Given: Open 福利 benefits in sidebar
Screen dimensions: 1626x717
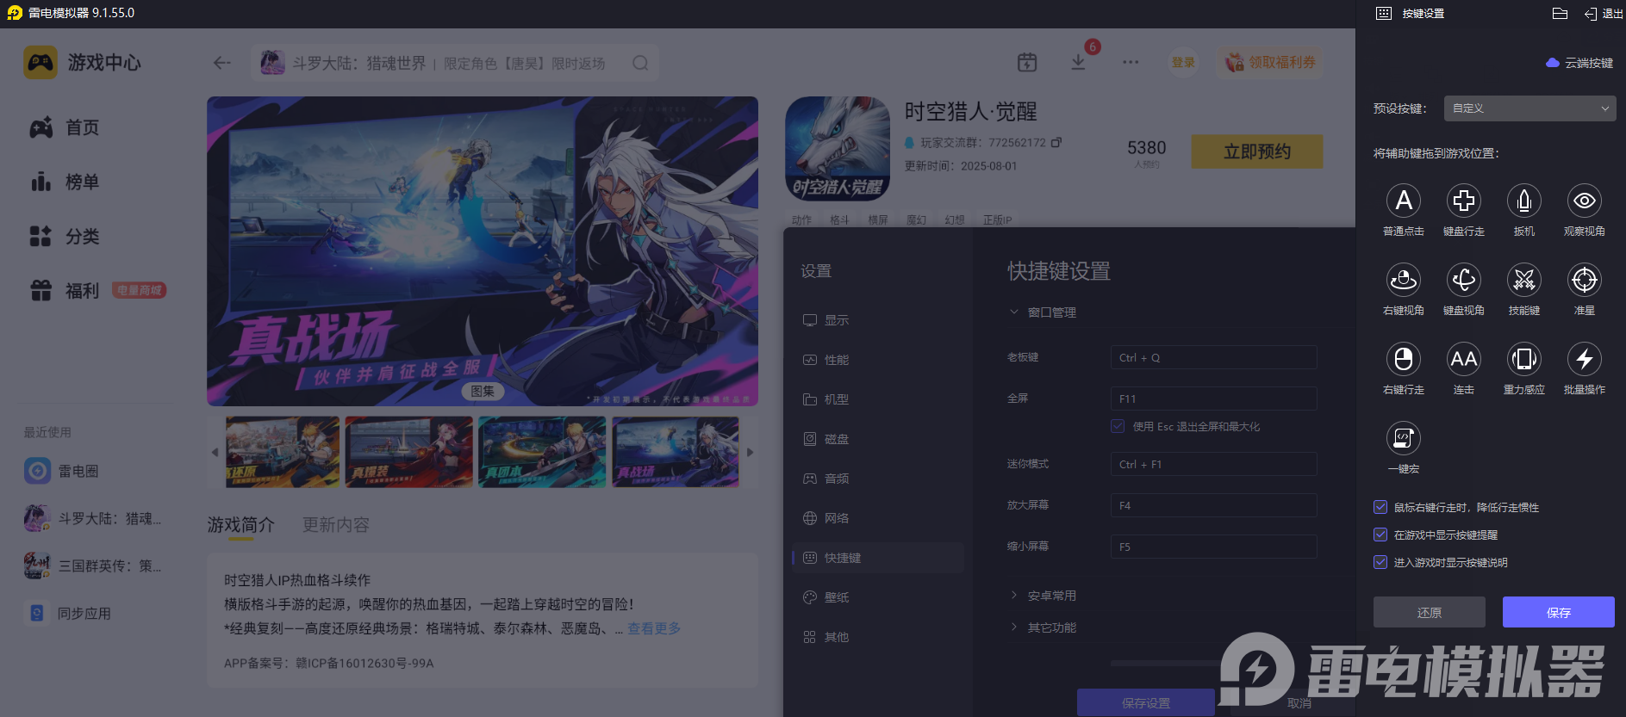Looking at the screenshot, I should click(x=65, y=291).
